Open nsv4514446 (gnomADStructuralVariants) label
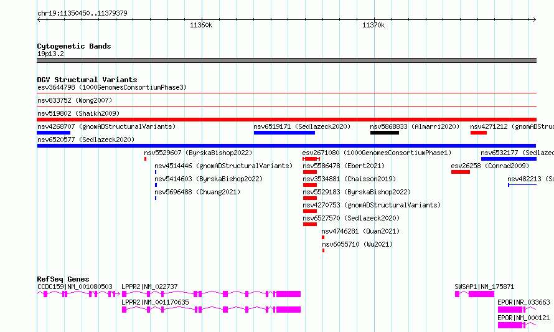The width and height of the screenshot is (554, 332). point(223,166)
